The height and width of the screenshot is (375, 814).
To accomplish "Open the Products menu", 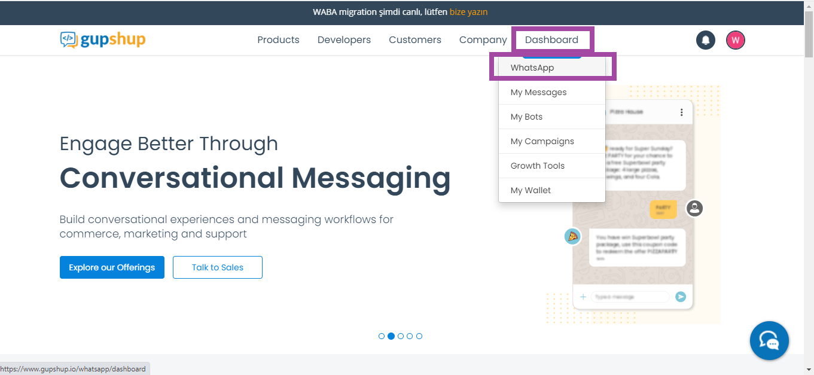I will 278,40.
